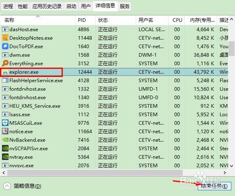The image size is (235, 196).
Task: Select the DesktopNotes.exe process name
Action: [x=31, y=38]
